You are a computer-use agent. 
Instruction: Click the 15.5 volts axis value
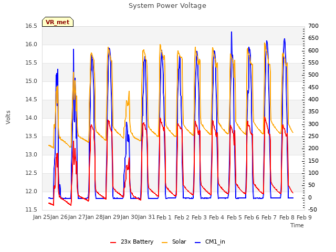[x=31, y=63]
